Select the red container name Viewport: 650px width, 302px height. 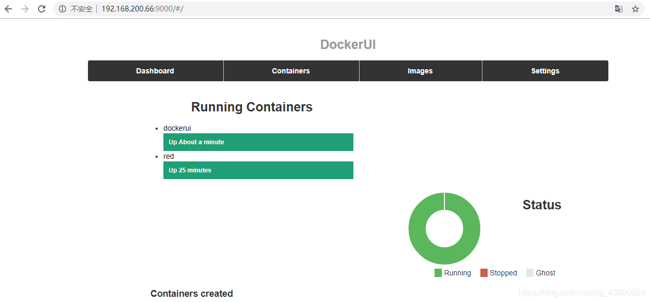coord(169,156)
